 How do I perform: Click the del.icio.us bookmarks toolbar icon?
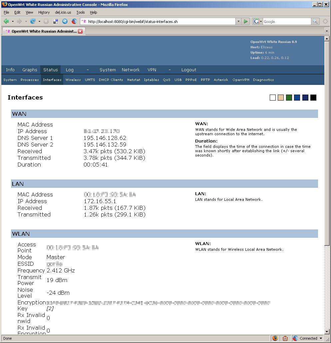pyautogui.click(x=56, y=21)
